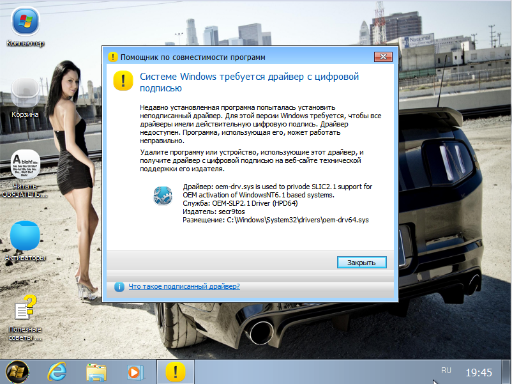The image size is (512, 384).
Task: Open the Что такое подписанный драйвер? link
Action: coord(184,287)
